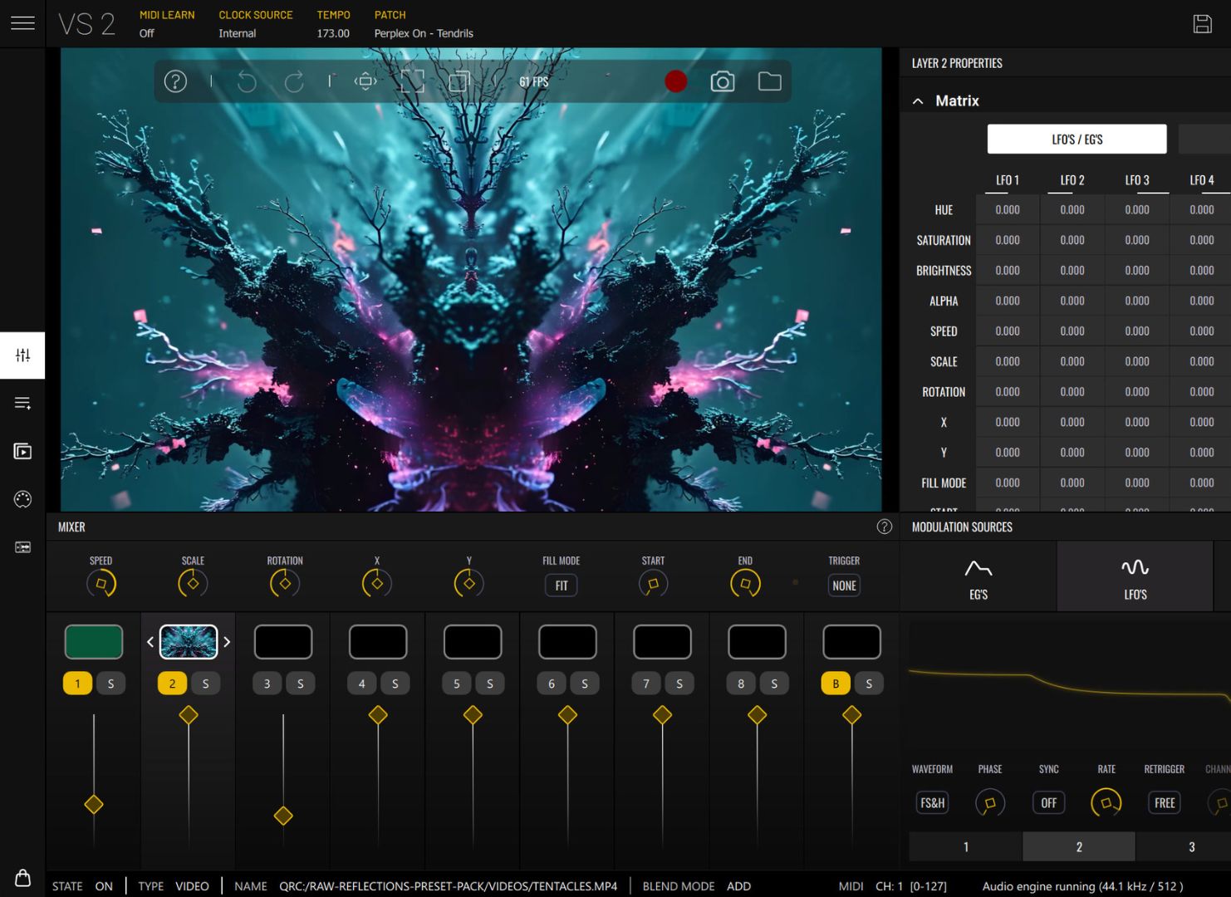This screenshot has width=1231, height=897.
Task: Toggle LFO sync OFF button
Action: [1048, 803]
